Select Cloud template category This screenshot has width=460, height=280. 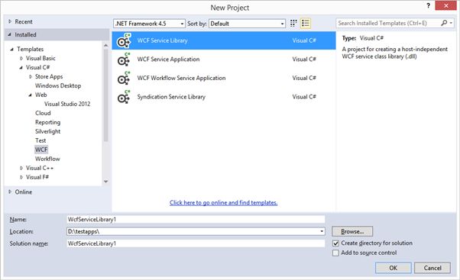pyautogui.click(x=43, y=113)
